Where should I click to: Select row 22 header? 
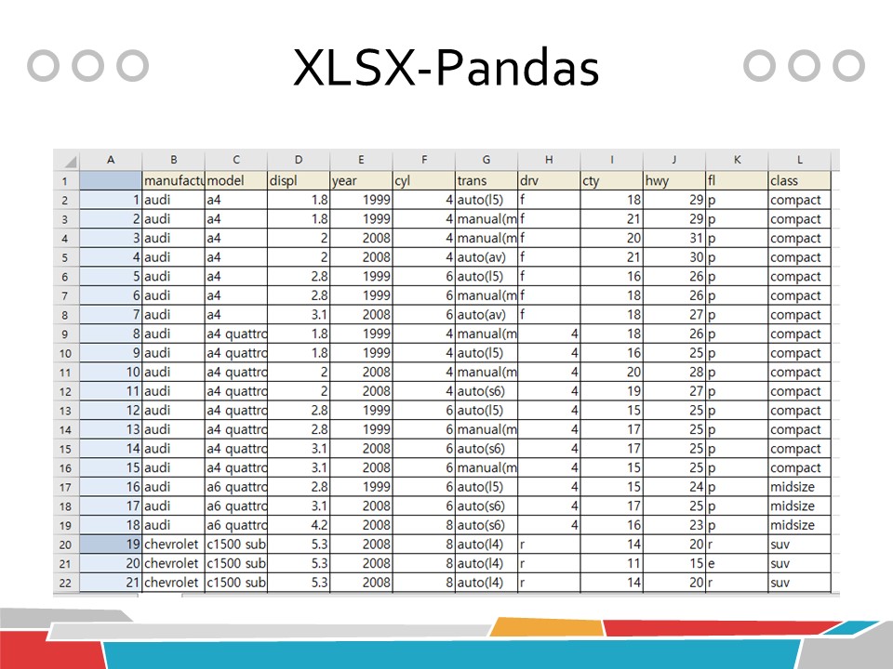point(66,583)
